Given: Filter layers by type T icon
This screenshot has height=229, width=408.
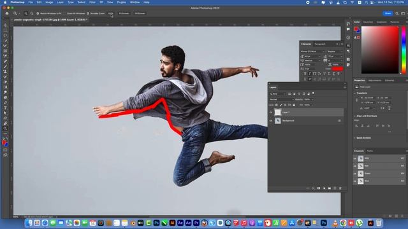Looking at the screenshot, I should coord(299,94).
